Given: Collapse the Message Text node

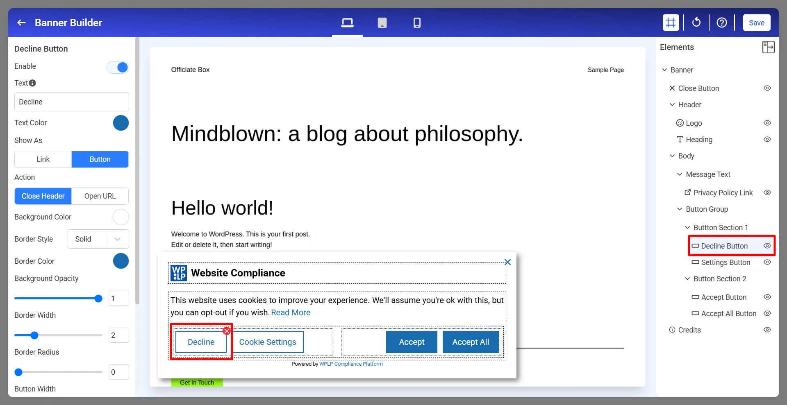Looking at the screenshot, I should pyautogui.click(x=680, y=174).
